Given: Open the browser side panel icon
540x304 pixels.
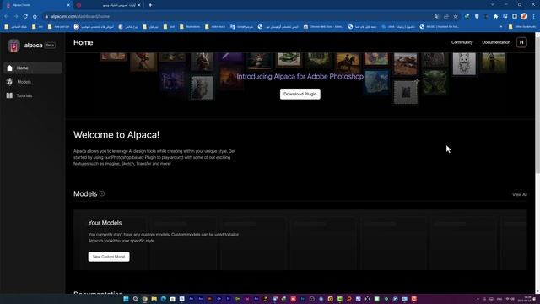Looking at the screenshot, I should pyautogui.click(x=515, y=16).
